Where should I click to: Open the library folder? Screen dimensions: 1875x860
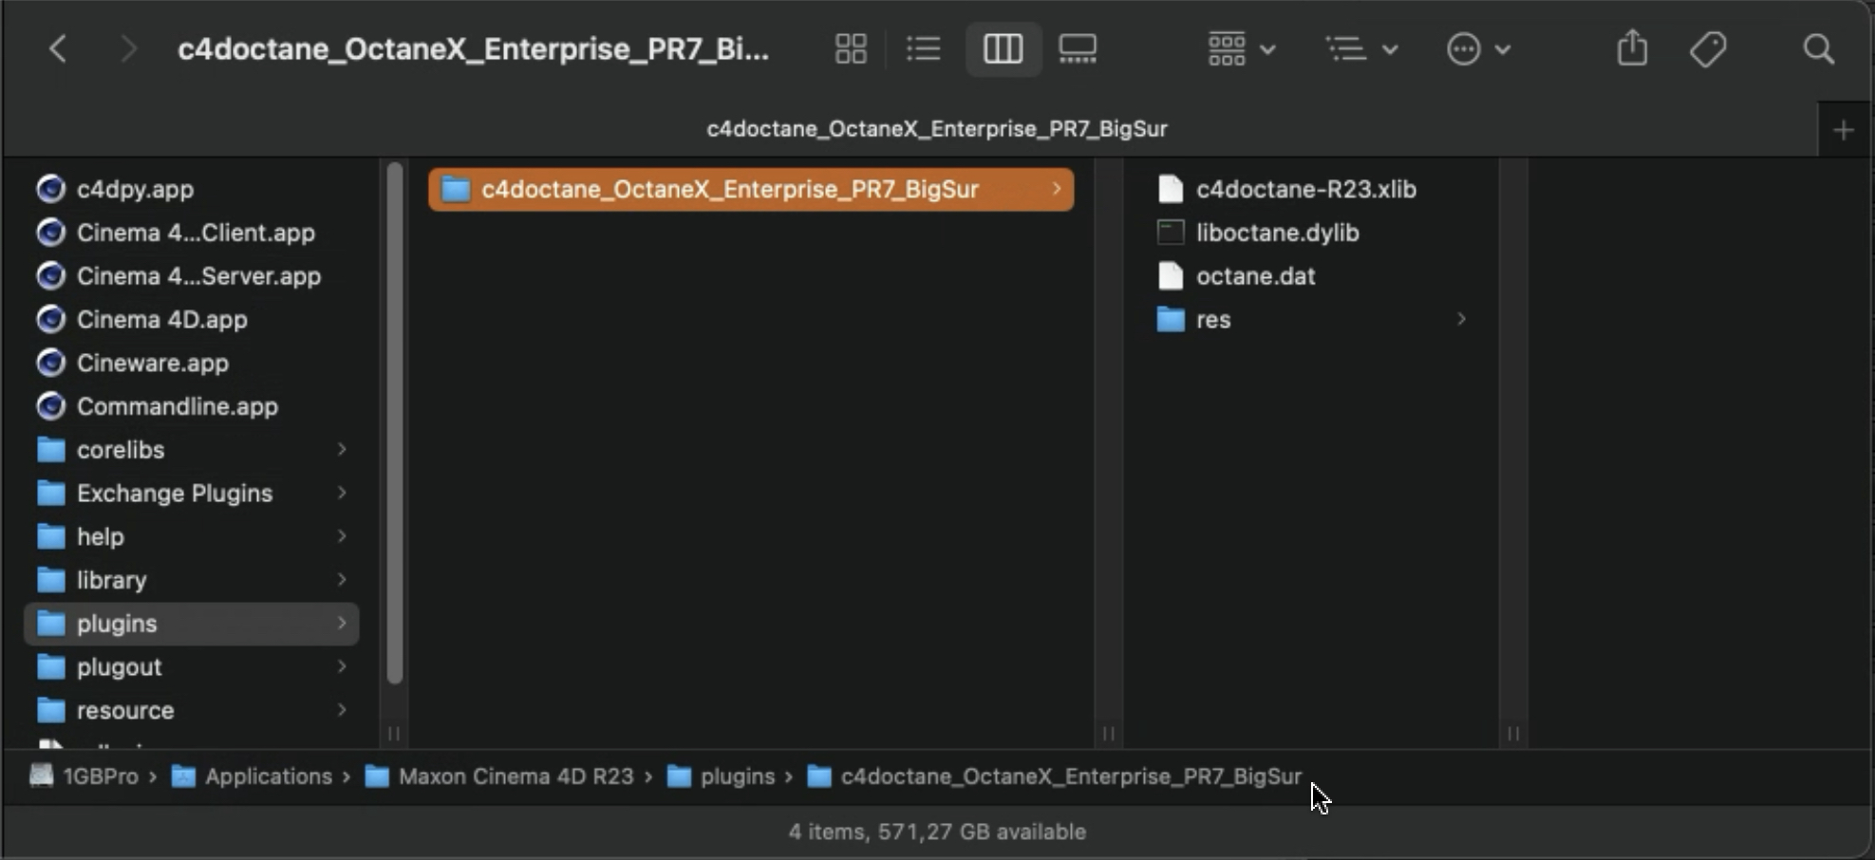(192, 580)
